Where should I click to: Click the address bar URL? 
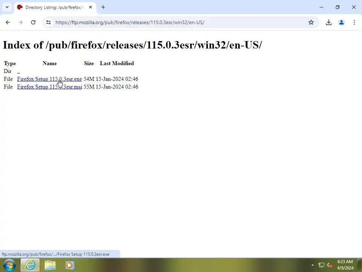pyautogui.click(x=130, y=22)
